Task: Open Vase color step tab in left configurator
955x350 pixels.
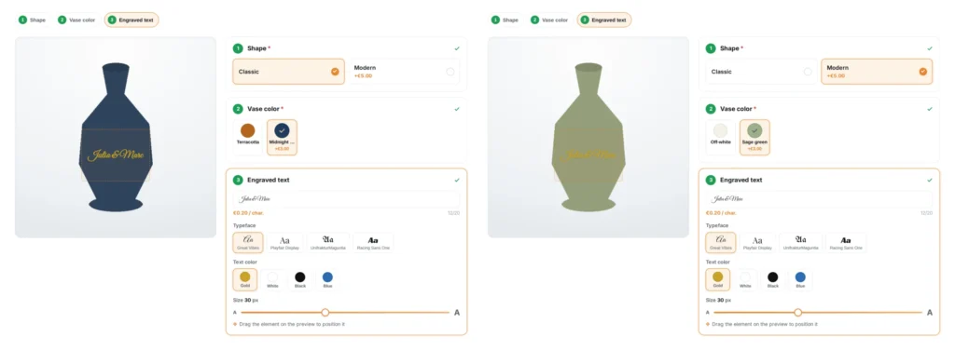Action: [76, 20]
